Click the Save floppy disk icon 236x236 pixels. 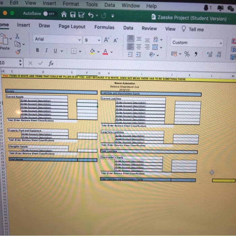tap(73, 15)
